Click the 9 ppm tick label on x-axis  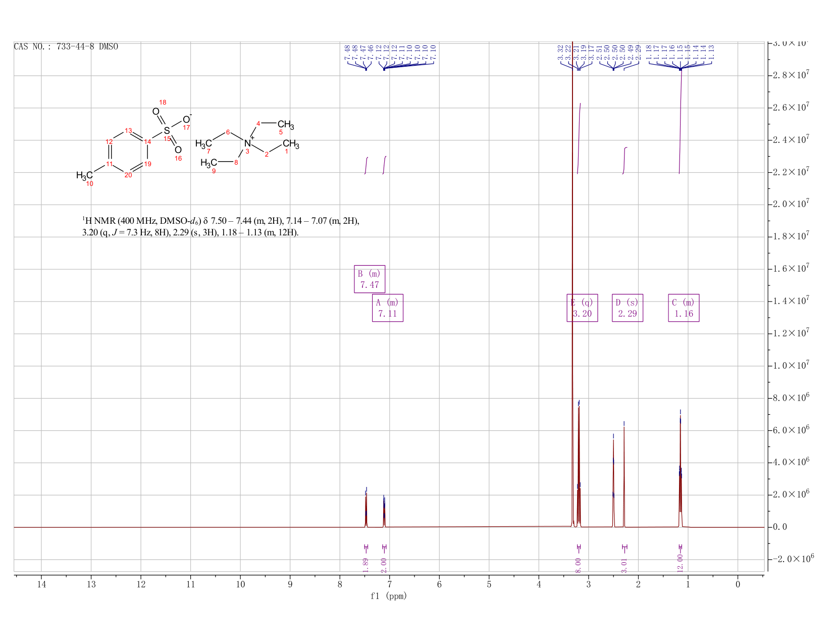click(x=290, y=584)
